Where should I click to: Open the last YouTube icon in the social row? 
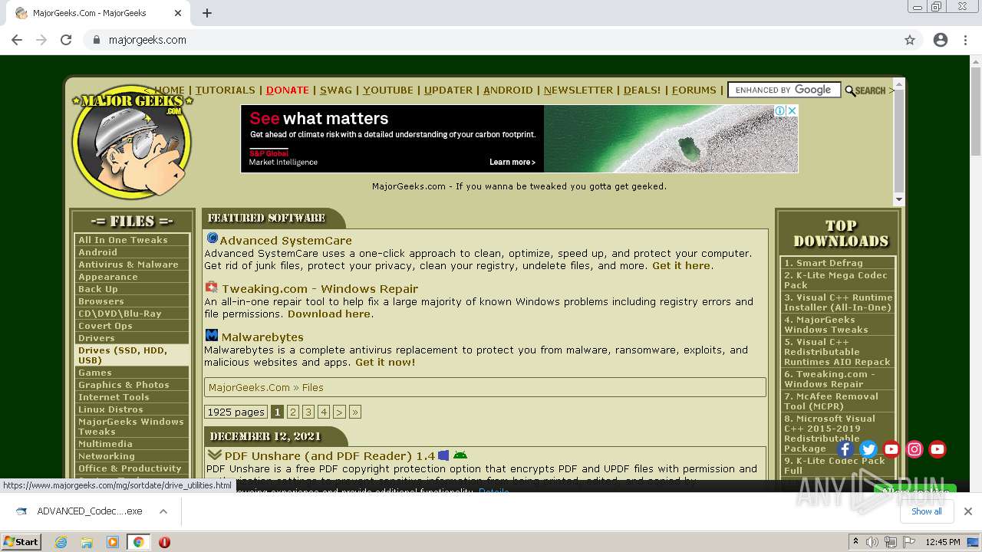[938, 449]
